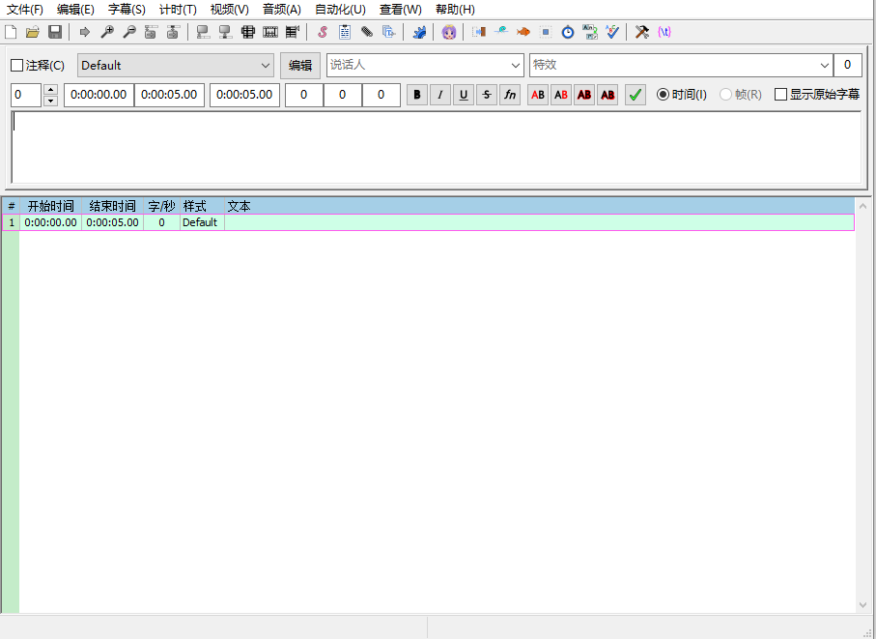Pick secondary color with second AB button
The height and width of the screenshot is (639, 876).
coord(561,95)
